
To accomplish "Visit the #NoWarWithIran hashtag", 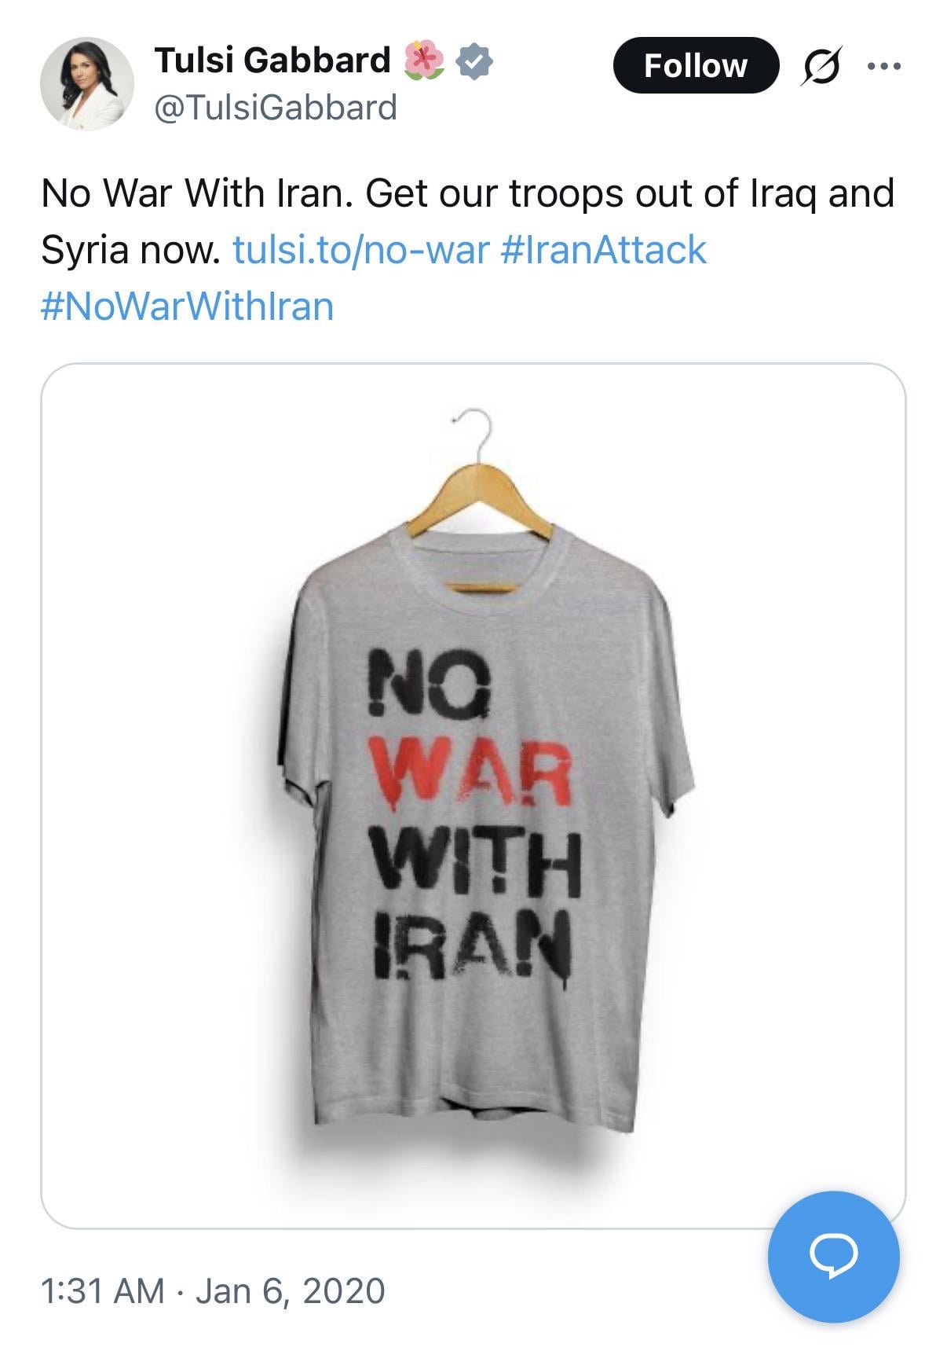I will point(187,306).
